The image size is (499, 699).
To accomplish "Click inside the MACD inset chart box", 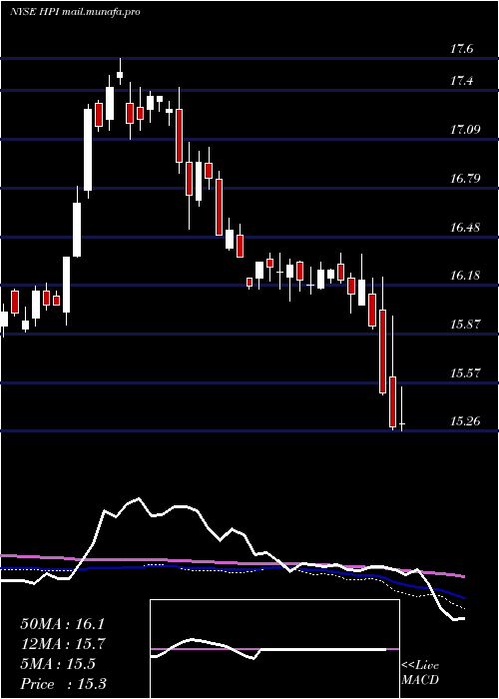I will pos(274,649).
